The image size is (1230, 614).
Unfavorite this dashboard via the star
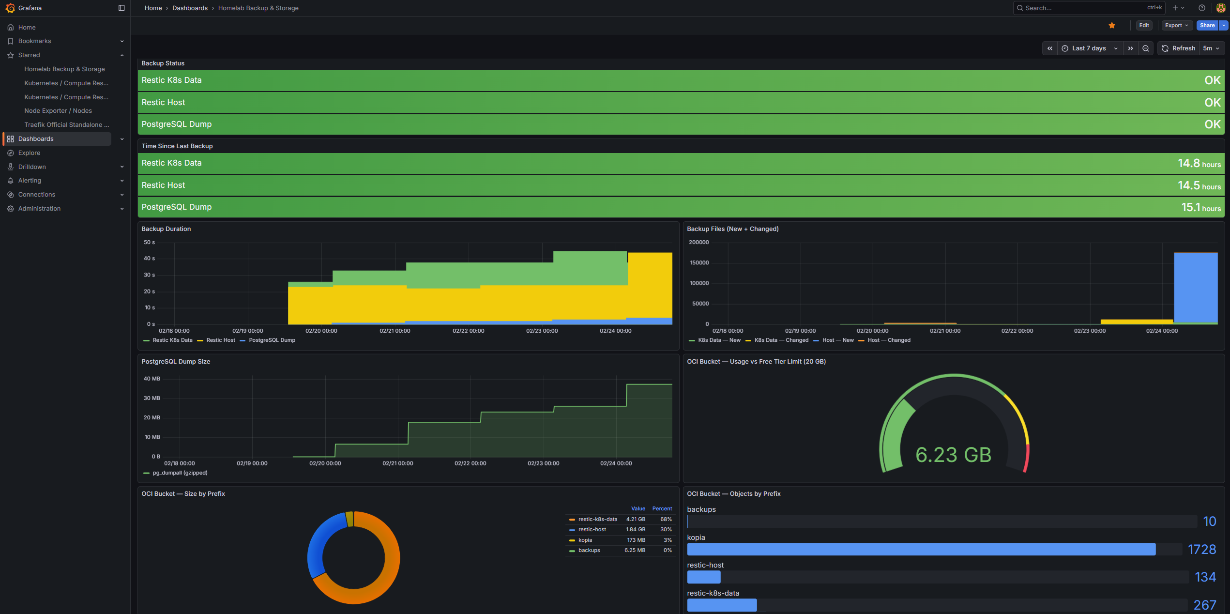1112,25
